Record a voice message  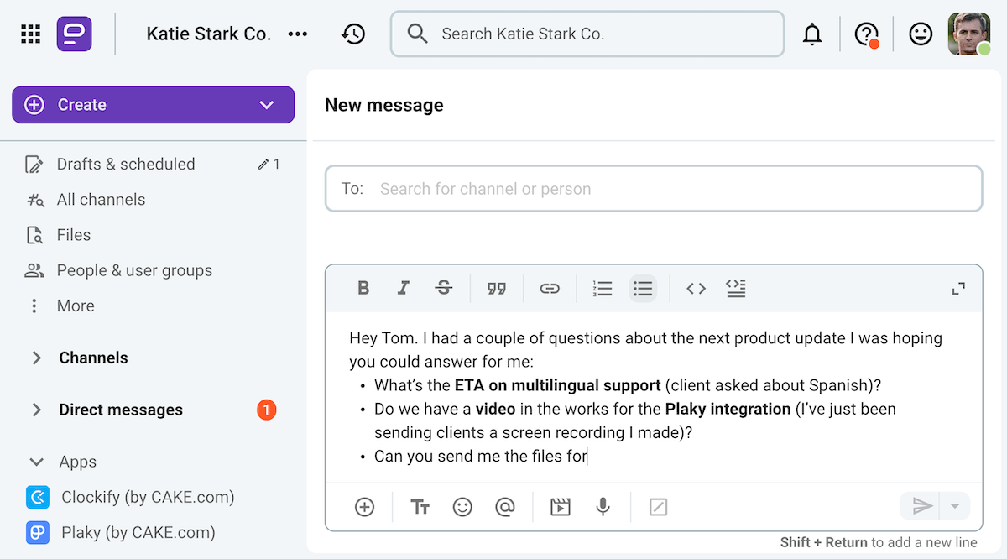coord(603,507)
